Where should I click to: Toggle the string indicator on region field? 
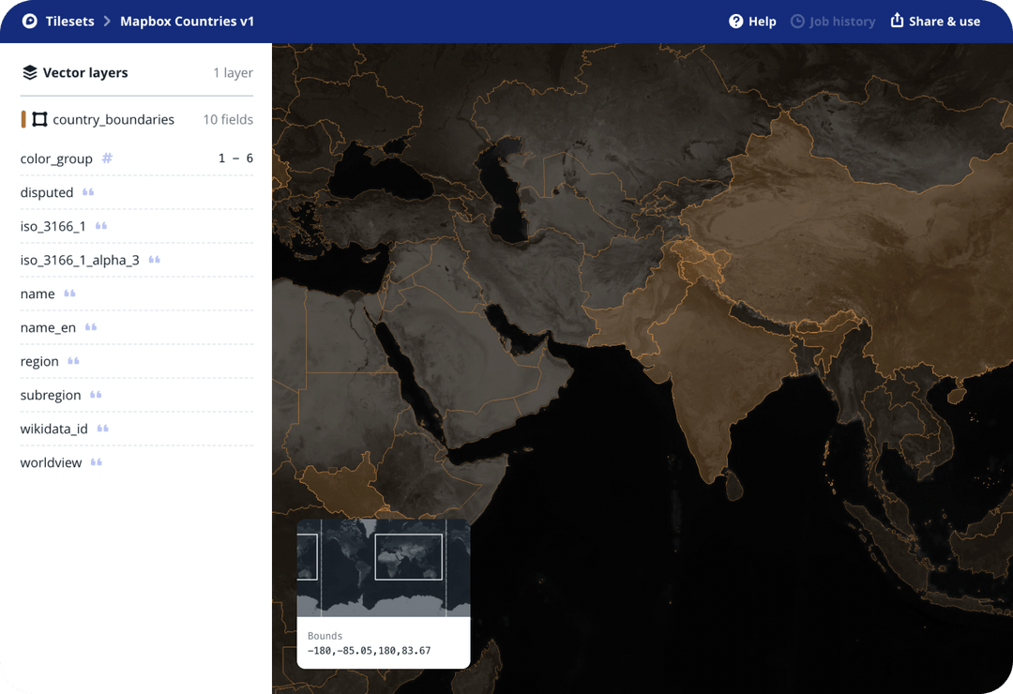point(74,361)
